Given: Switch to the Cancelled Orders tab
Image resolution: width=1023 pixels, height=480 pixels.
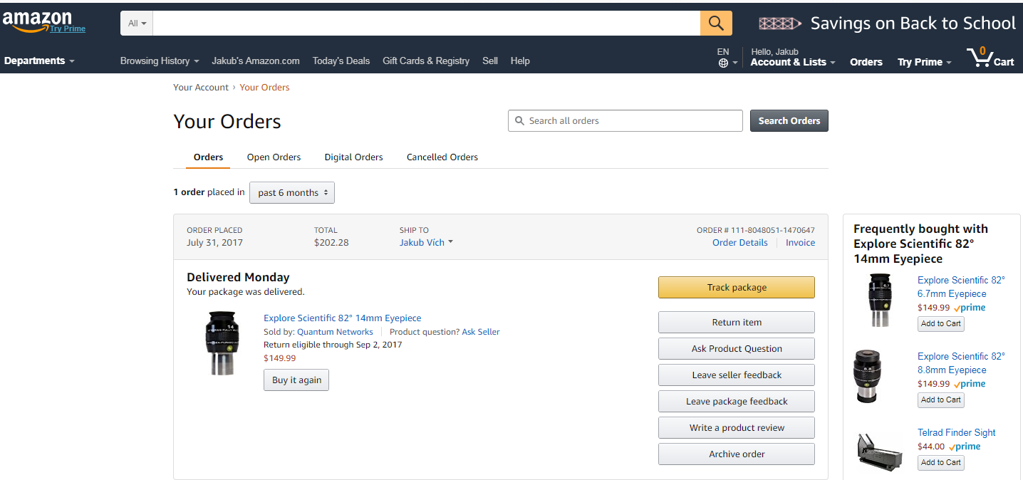Looking at the screenshot, I should pos(442,157).
